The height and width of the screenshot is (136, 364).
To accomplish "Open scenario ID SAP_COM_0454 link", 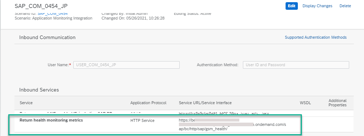I will coord(53,14).
